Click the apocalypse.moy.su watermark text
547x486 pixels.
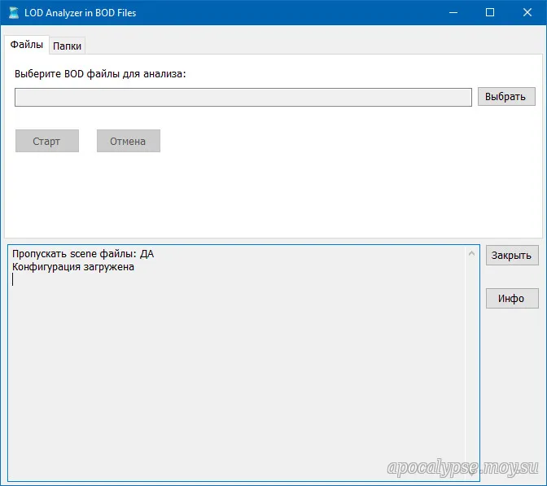462,466
